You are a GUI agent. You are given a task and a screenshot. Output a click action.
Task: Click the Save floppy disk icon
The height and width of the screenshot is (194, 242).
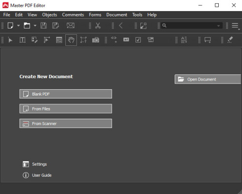click(x=44, y=26)
